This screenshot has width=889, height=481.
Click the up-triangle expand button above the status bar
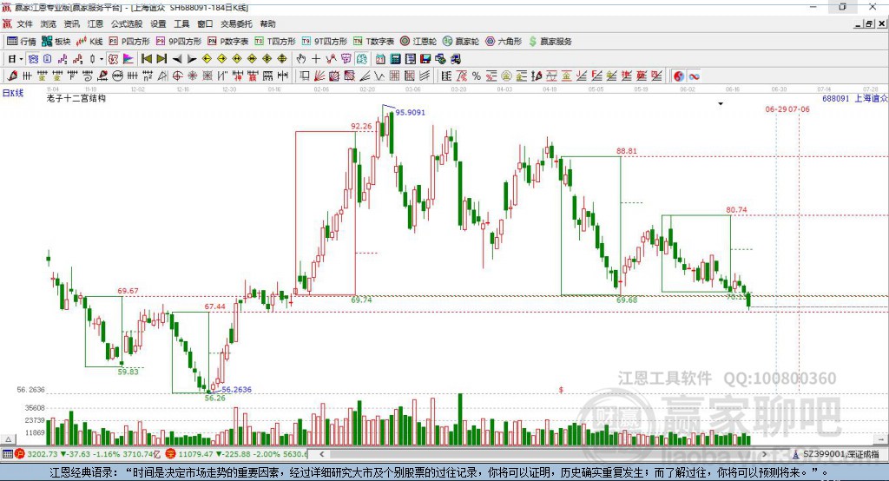pyautogui.click(x=8, y=439)
